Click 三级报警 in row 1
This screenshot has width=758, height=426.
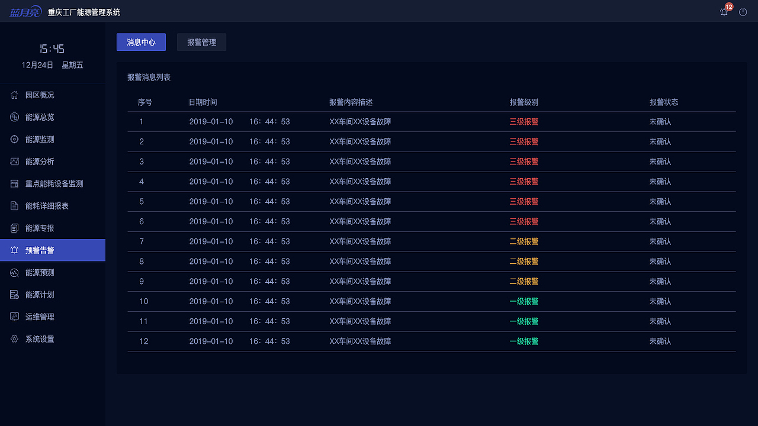[524, 122]
